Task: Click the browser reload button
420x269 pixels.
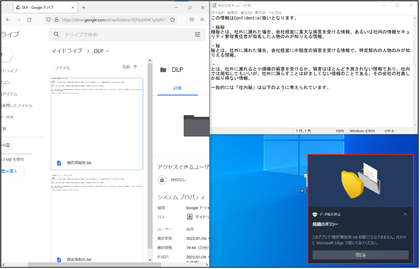Action: coord(29,20)
